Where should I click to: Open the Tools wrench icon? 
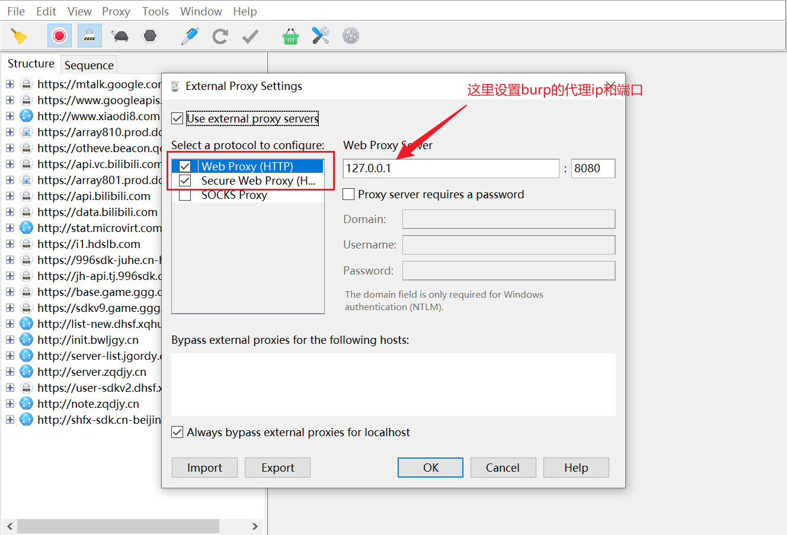point(321,36)
